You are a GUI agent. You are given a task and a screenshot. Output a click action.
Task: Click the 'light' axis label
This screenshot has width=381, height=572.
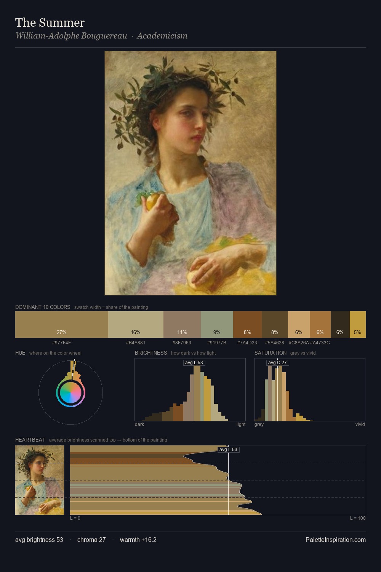(241, 424)
